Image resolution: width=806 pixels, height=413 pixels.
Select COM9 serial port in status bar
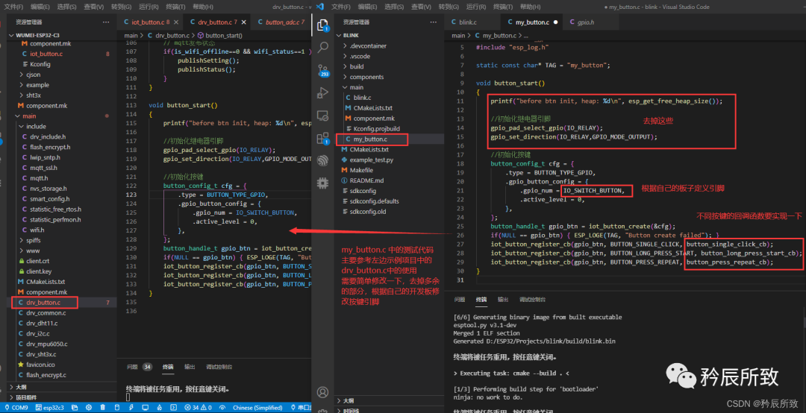[x=16, y=408]
